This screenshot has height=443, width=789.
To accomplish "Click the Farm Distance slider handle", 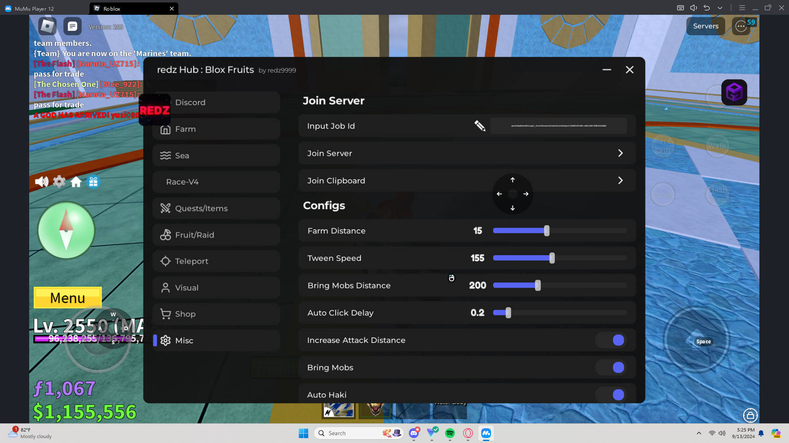I will tap(547, 231).
